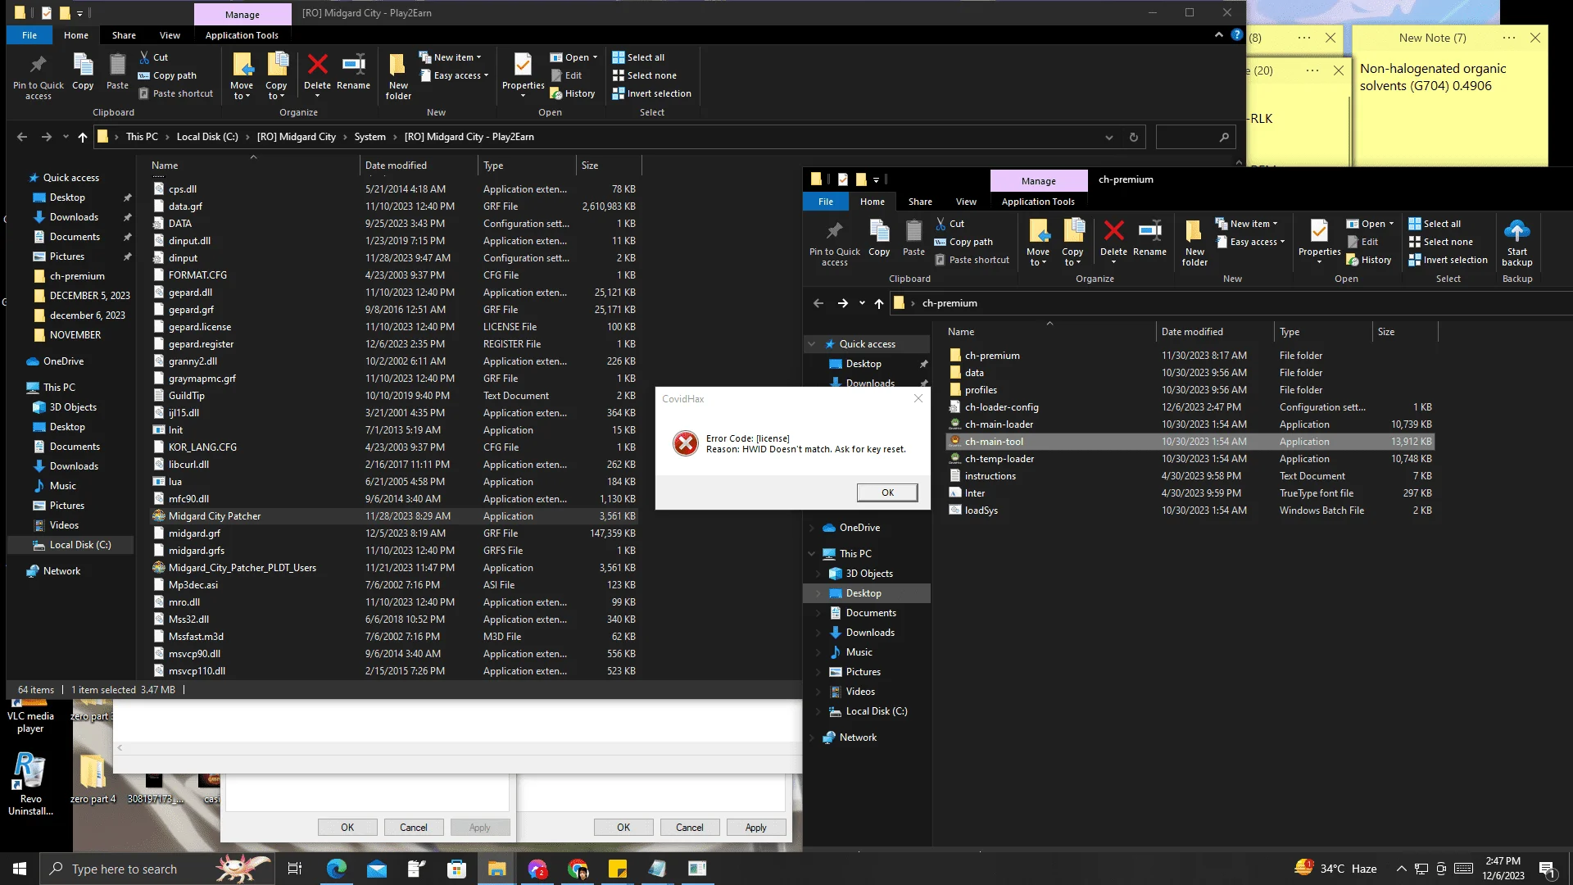The height and width of the screenshot is (885, 1573).
Task: Click New folder icon in Midgard City window
Action: (398, 76)
